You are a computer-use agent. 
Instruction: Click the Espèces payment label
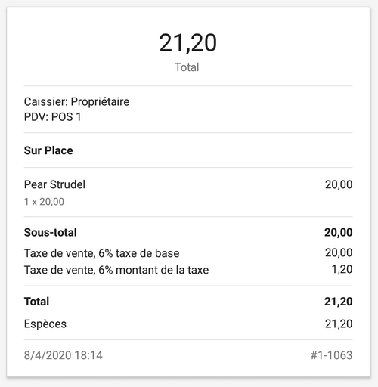[x=45, y=324]
